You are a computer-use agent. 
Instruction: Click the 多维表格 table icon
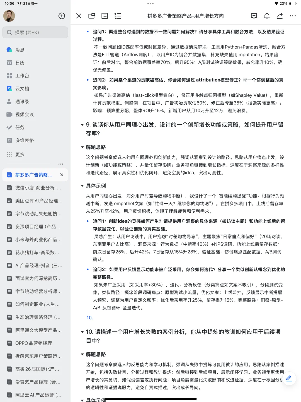coord(9,140)
